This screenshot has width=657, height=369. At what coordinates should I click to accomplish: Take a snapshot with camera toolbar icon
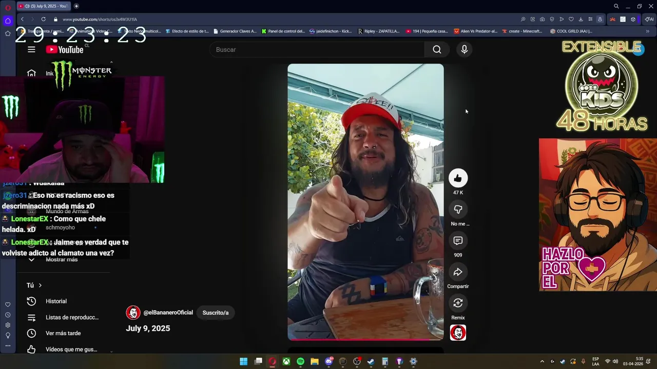point(542,19)
